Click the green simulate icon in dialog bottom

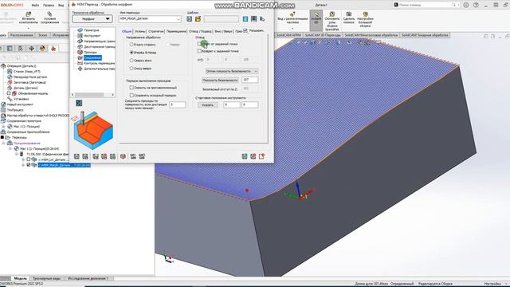[x=112, y=156]
